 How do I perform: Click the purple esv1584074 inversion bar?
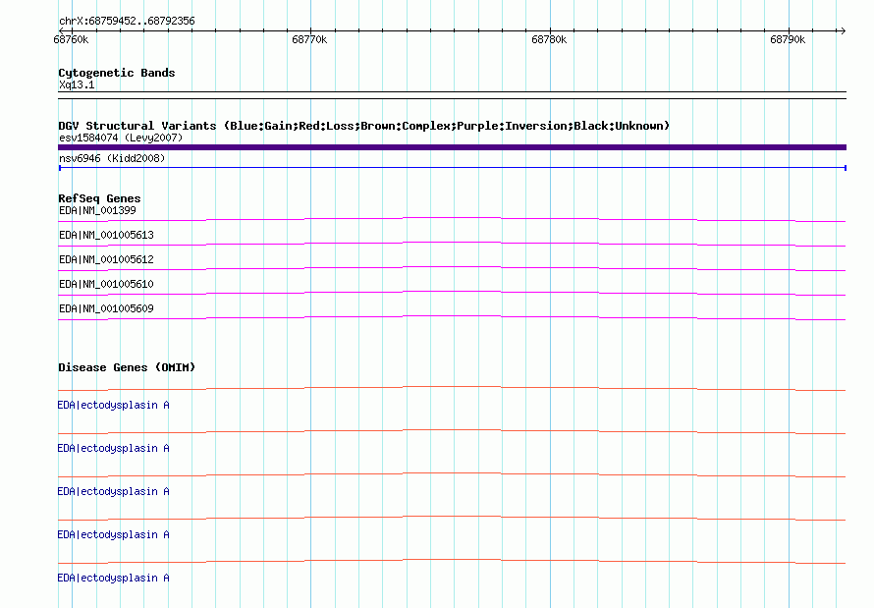click(452, 147)
